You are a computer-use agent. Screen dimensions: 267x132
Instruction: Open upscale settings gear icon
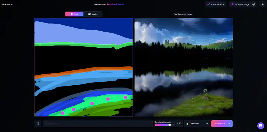pos(254,4)
